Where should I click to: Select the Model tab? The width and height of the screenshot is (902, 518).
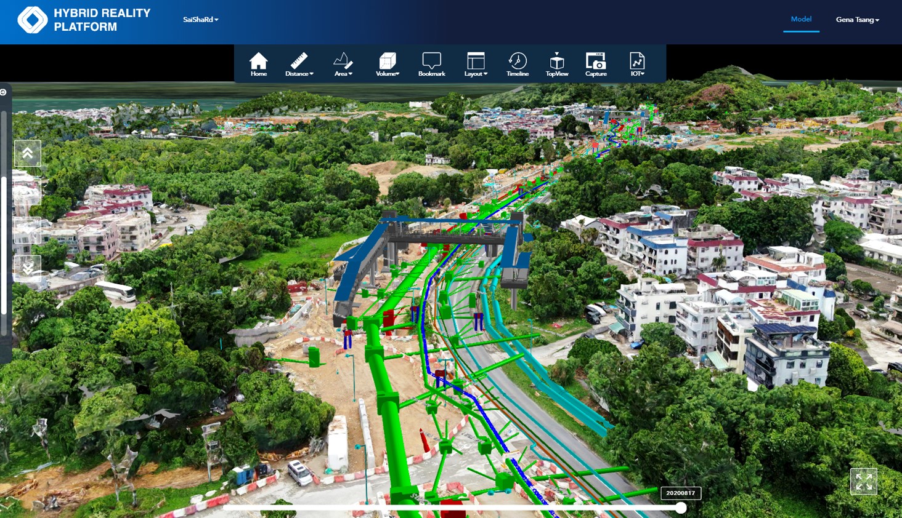point(801,19)
